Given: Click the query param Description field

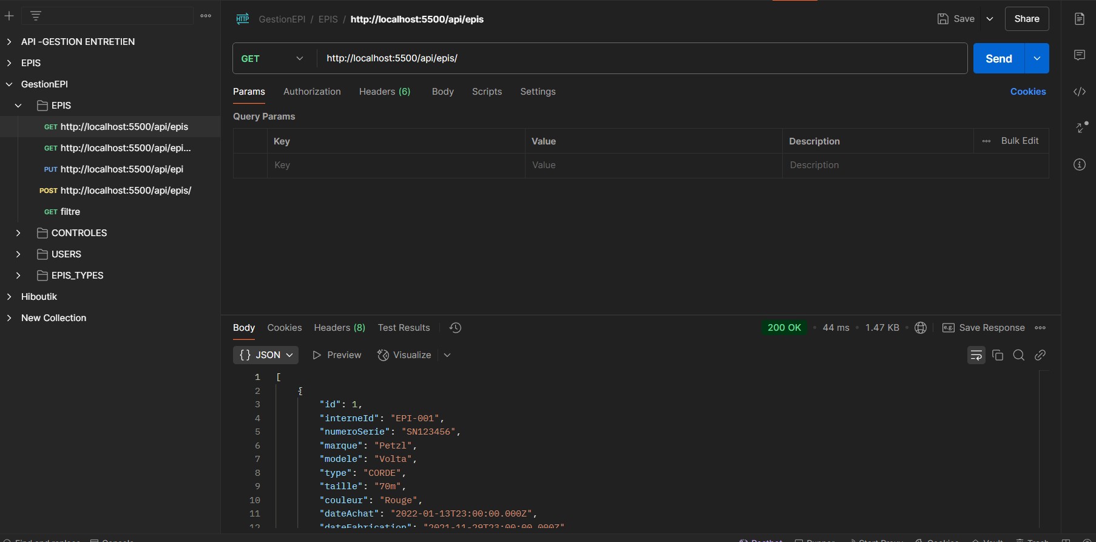Looking at the screenshot, I should (x=916, y=165).
